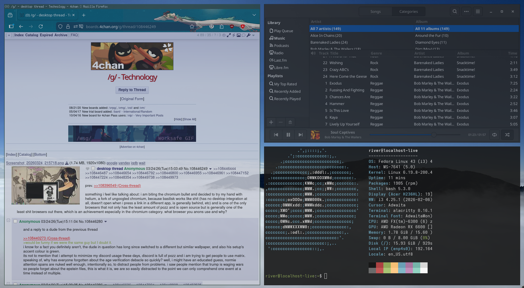Open the desktop thread image thumbnail
Image resolution: width=524 pixels, height=288 pixels.
pyautogui.click(x=46, y=186)
